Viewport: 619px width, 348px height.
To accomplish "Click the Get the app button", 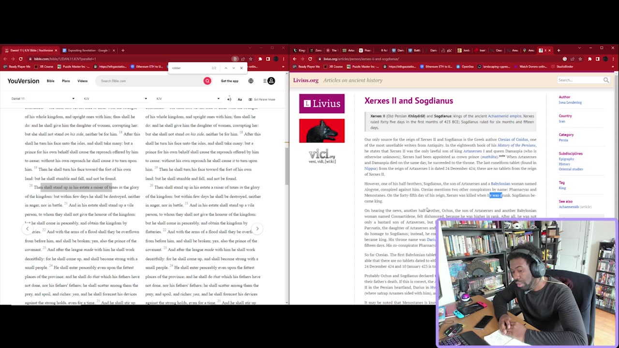I will coord(229,81).
